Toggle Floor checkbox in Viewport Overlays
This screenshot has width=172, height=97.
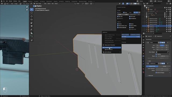pyautogui.click(x=124, y=13)
